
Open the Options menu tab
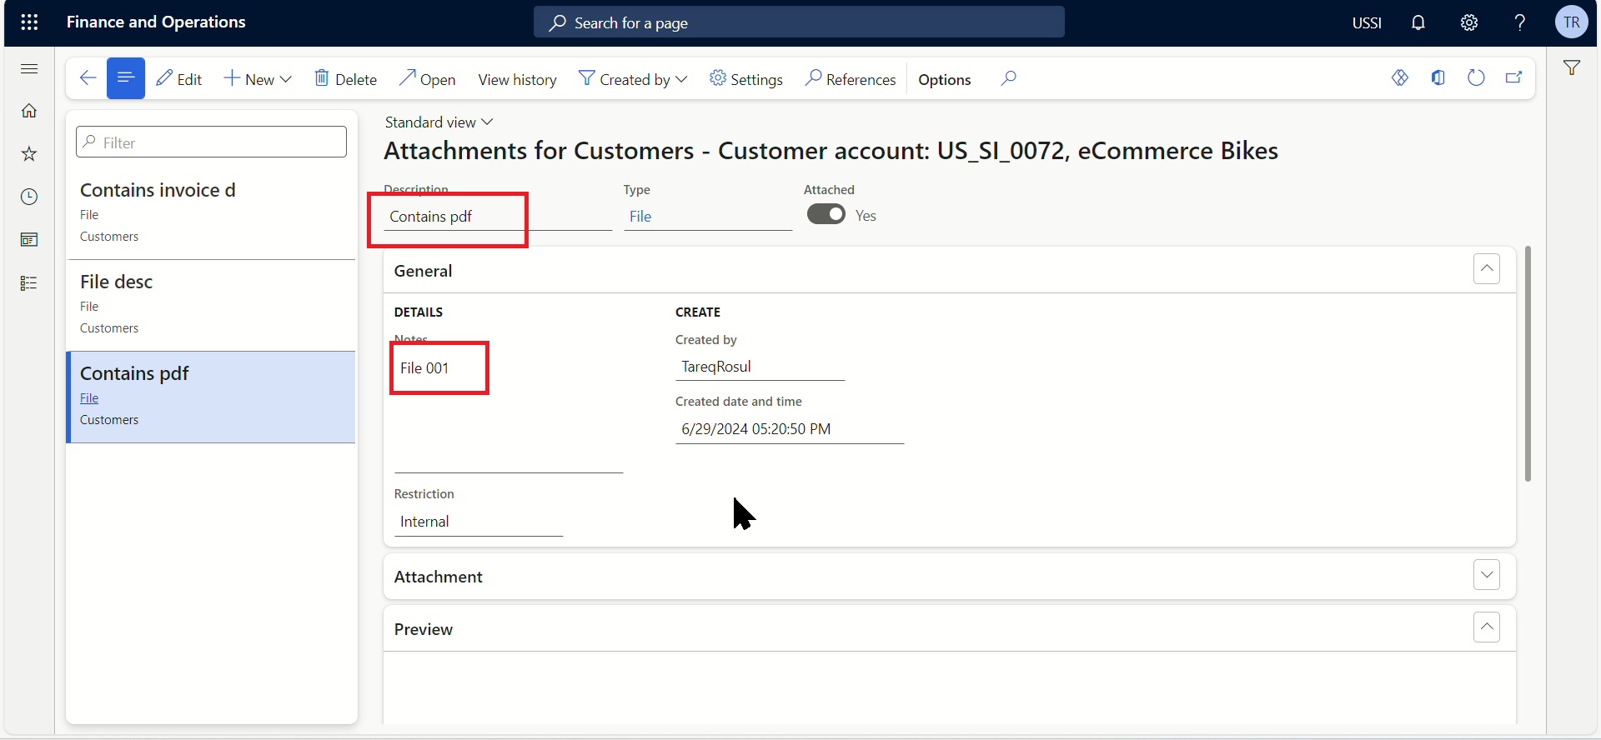944,79
